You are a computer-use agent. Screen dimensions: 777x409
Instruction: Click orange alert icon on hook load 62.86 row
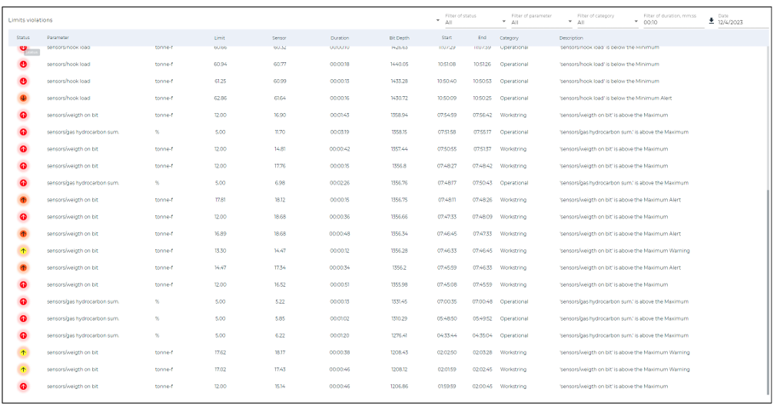click(23, 98)
